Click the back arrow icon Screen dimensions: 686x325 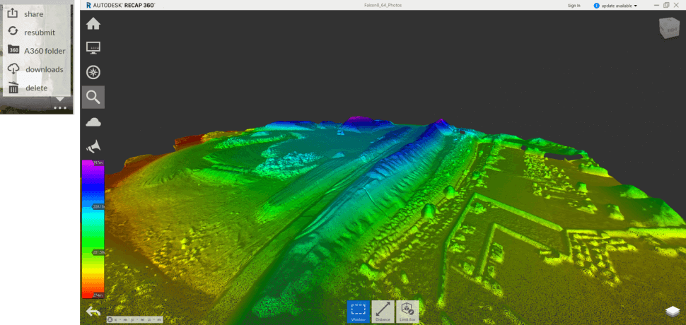(x=93, y=311)
